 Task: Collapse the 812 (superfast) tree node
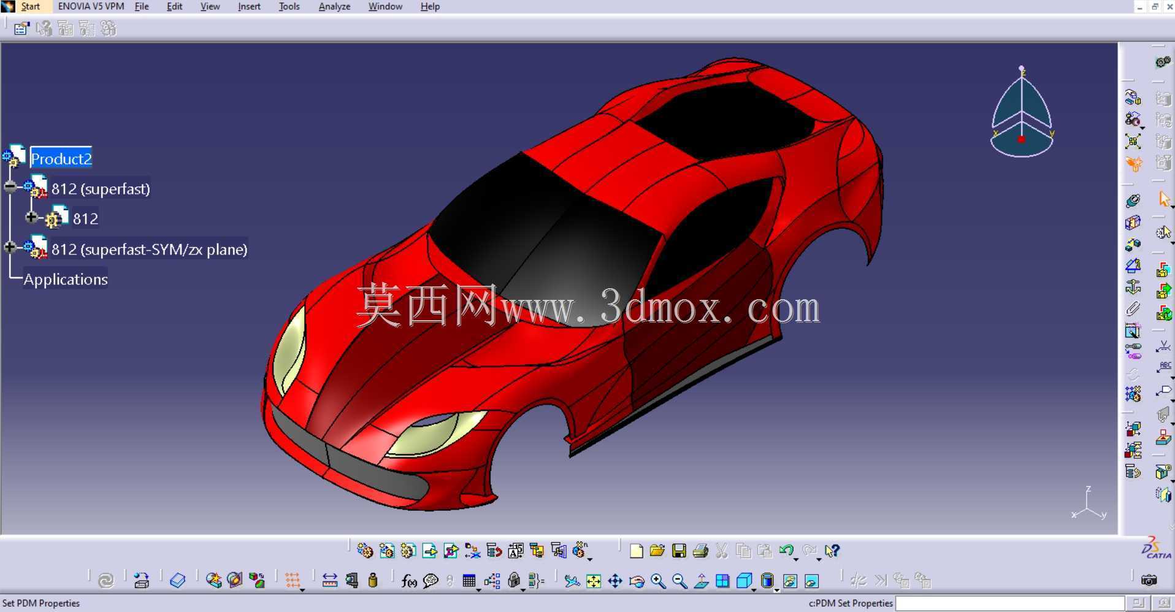(x=10, y=186)
